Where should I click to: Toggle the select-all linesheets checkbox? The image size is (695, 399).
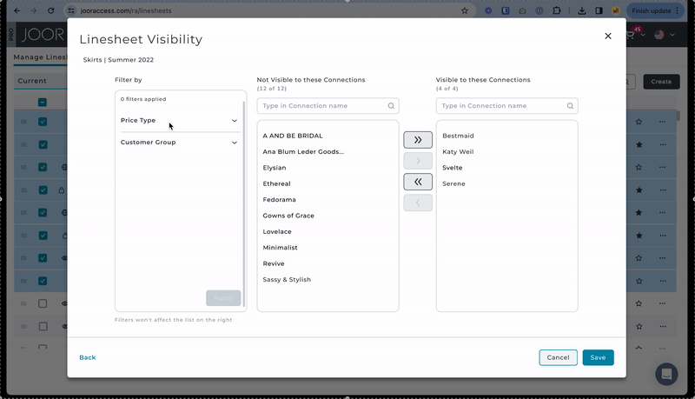43,103
